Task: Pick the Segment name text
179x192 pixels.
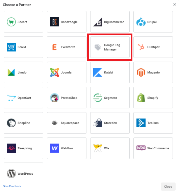Action: 110,98
